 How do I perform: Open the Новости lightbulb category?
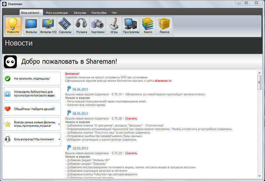point(13,26)
